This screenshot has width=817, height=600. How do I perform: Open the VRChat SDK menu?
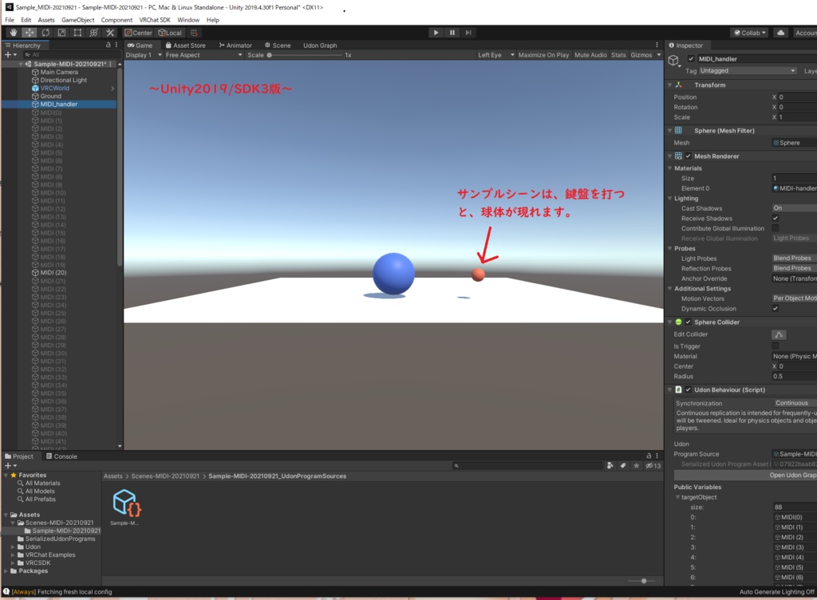click(156, 19)
